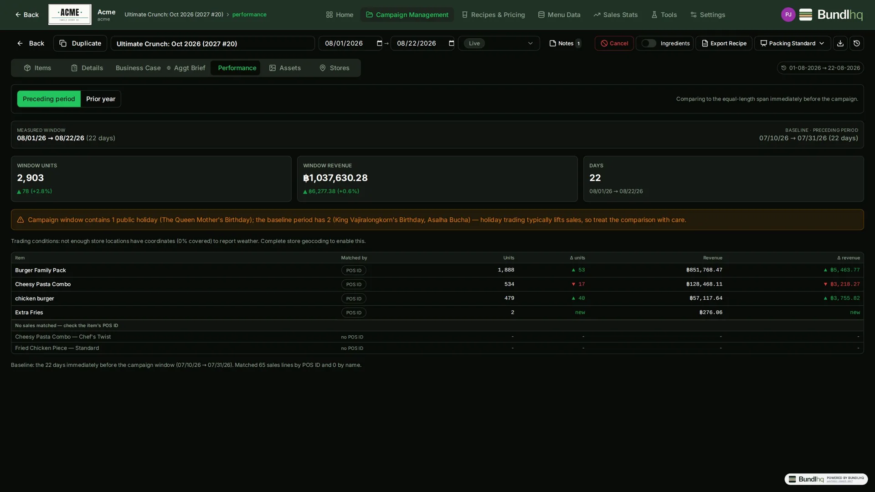Click the download icon button
This screenshot has height=492, width=875.
[x=840, y=43]
